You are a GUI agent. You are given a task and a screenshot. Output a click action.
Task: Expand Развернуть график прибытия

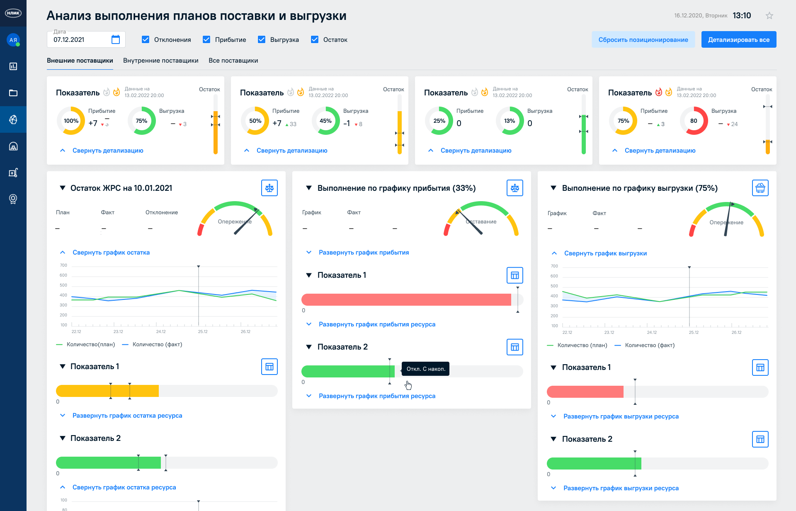pos(364,252)
